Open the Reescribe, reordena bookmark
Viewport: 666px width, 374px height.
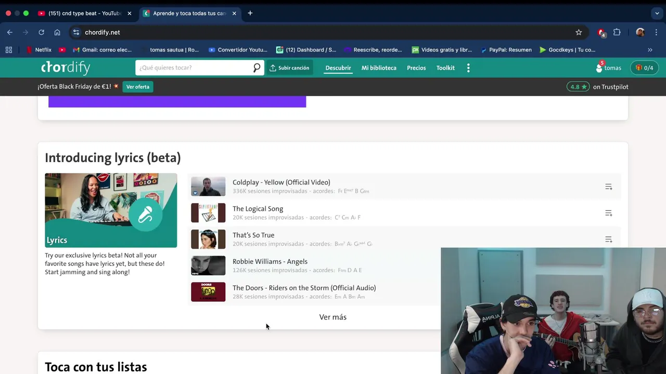pos(373,50)
